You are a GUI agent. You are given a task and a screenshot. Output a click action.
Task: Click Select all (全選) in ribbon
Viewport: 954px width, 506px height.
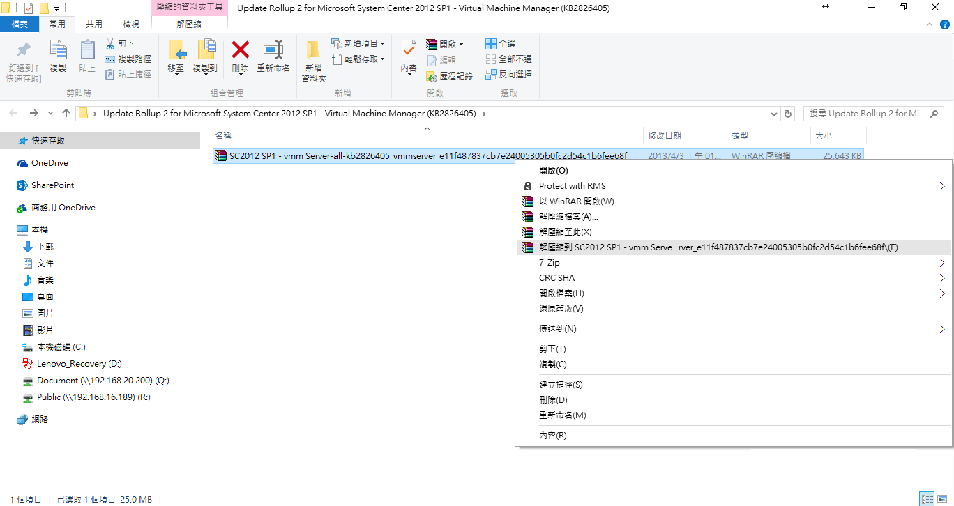(x=501, y=44)
